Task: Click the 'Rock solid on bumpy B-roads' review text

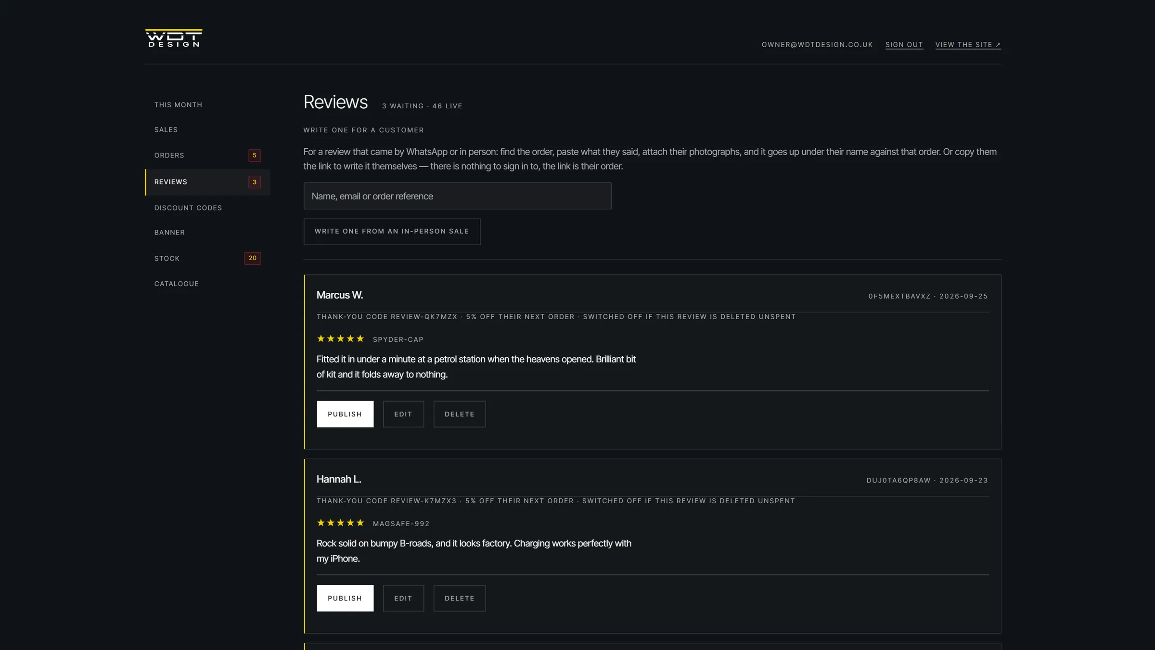Action: pyautogui.click(x=474, y=551)
